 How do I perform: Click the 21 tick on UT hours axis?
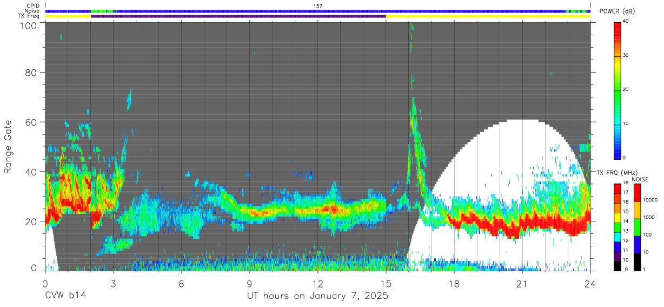point(522,283)
